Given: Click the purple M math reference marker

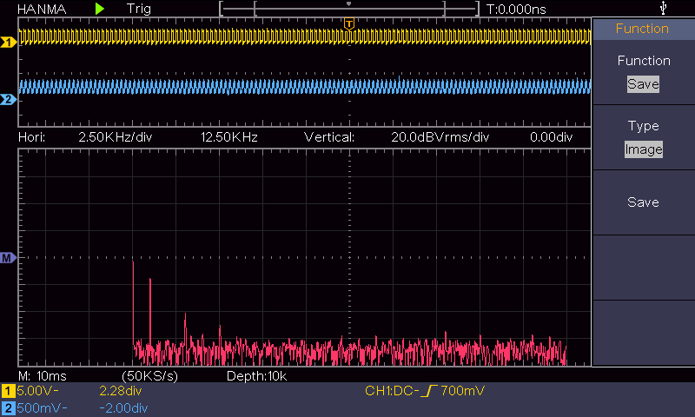Looking at the screenshot, I should 9,258.
